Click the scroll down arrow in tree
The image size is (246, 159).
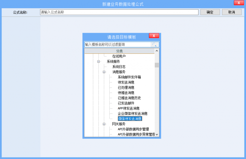(x=157, y=134)
